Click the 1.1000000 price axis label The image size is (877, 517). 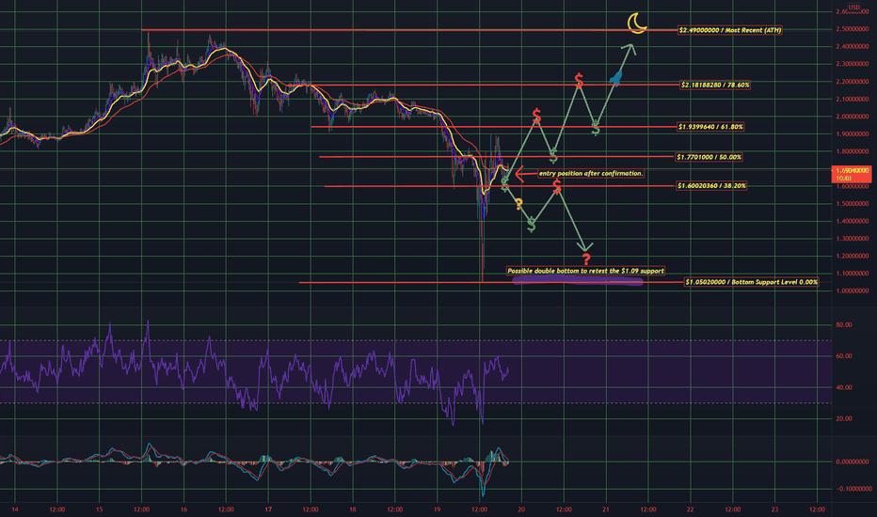coord(853,274)
